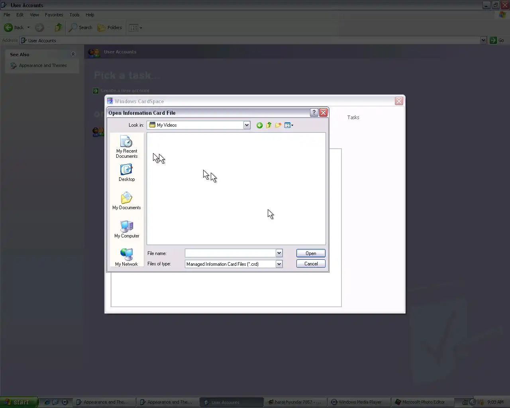Image resolution: width=510 pixels, height=408 pixels.
Task: Open the Edit menu in User Accounts
Action: click(x=20, y=15)
